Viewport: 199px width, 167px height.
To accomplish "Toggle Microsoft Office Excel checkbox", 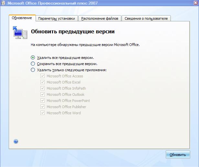I will pyautogui.click(x=42, y=82).
